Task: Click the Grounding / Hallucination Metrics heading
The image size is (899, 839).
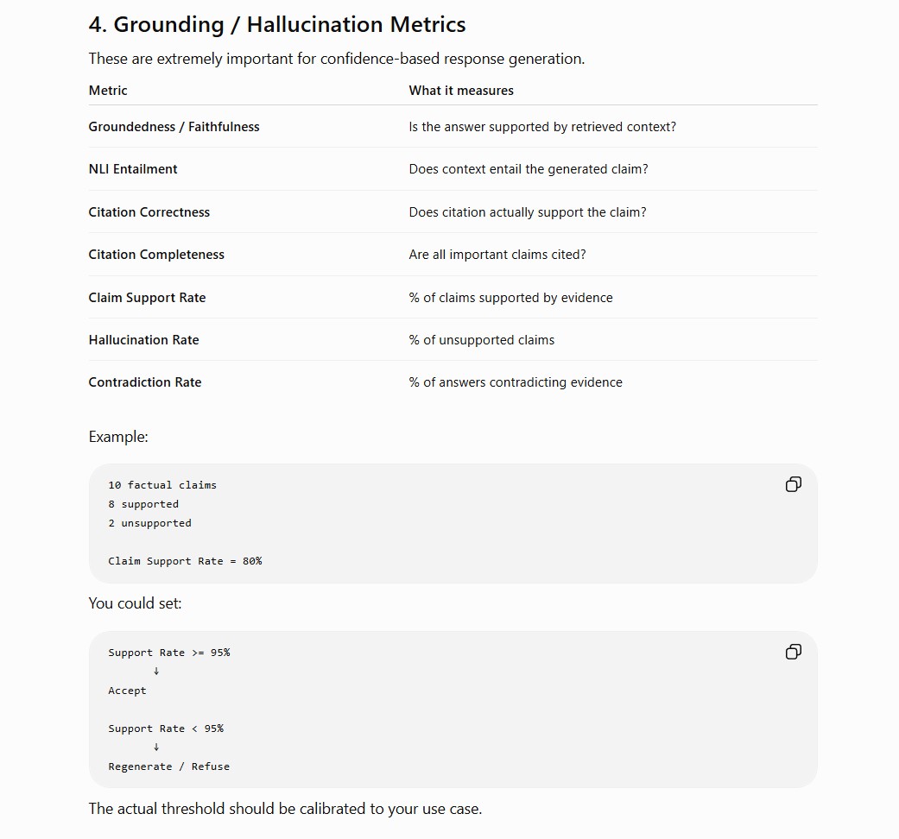Action: point(277,25)
